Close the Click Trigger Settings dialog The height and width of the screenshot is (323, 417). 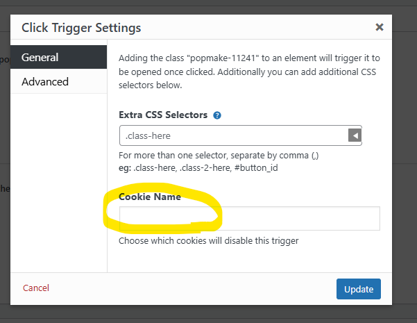point(380,27)
